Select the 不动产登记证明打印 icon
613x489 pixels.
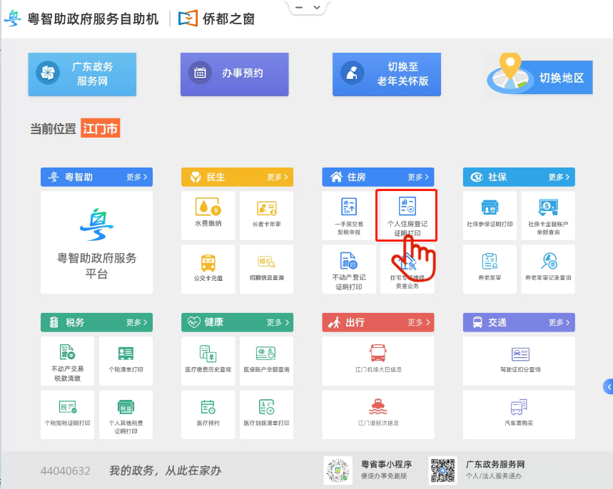pos(348,269)
